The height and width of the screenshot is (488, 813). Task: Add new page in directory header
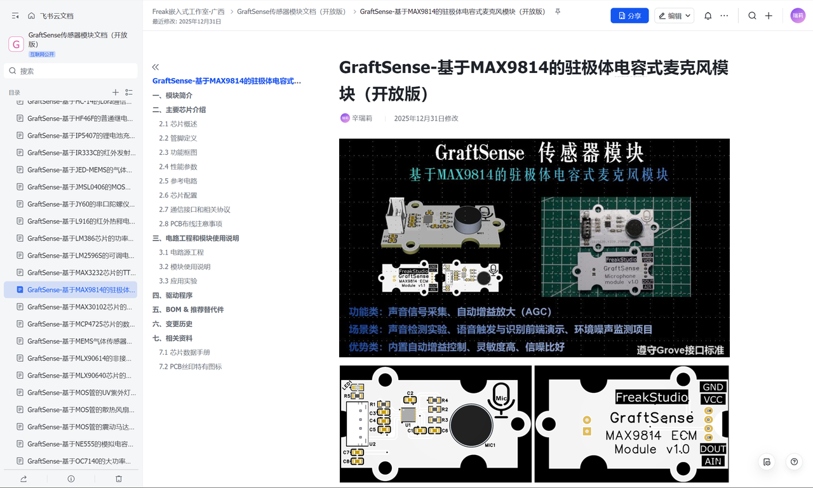[116, 93]
